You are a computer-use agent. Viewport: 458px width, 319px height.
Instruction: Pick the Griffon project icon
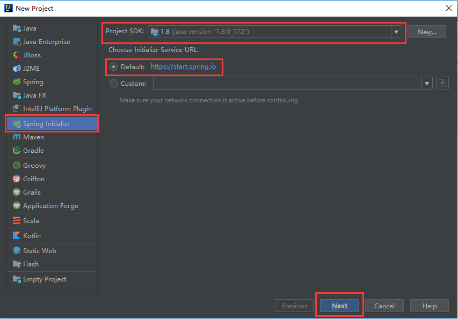click(x=17, y=179)
